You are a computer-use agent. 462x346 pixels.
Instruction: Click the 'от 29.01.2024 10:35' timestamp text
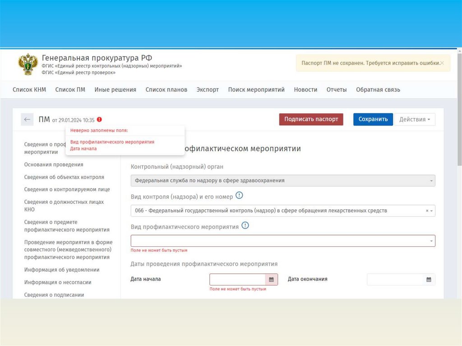74,120
